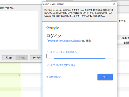Close the Sign in to your account dialog
Screen dimensions: 129x97
[114, 4]
